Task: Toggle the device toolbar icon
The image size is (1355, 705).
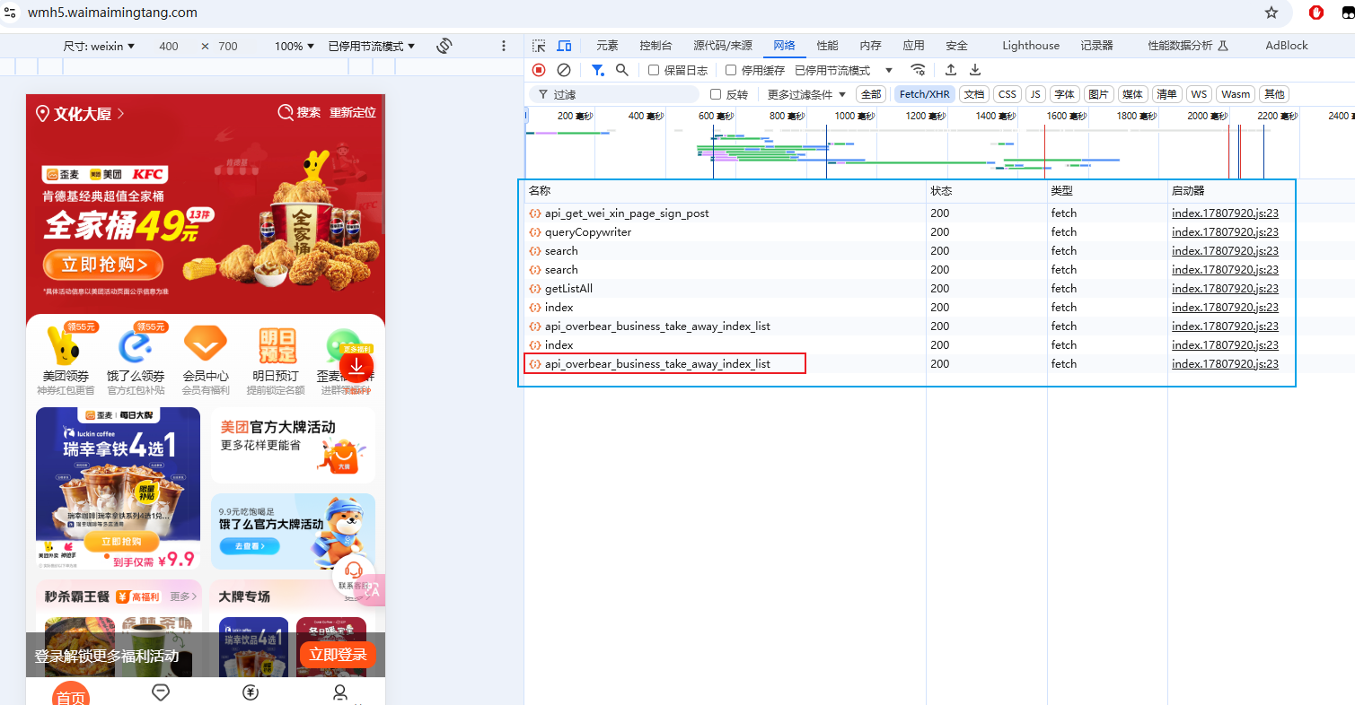Action: point(564,46)
